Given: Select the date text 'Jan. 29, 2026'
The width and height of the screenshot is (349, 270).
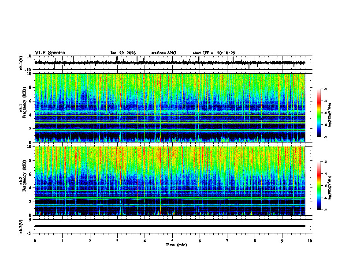Looking at the screenshot, I should pyautogui.click(x=123, y=53).
